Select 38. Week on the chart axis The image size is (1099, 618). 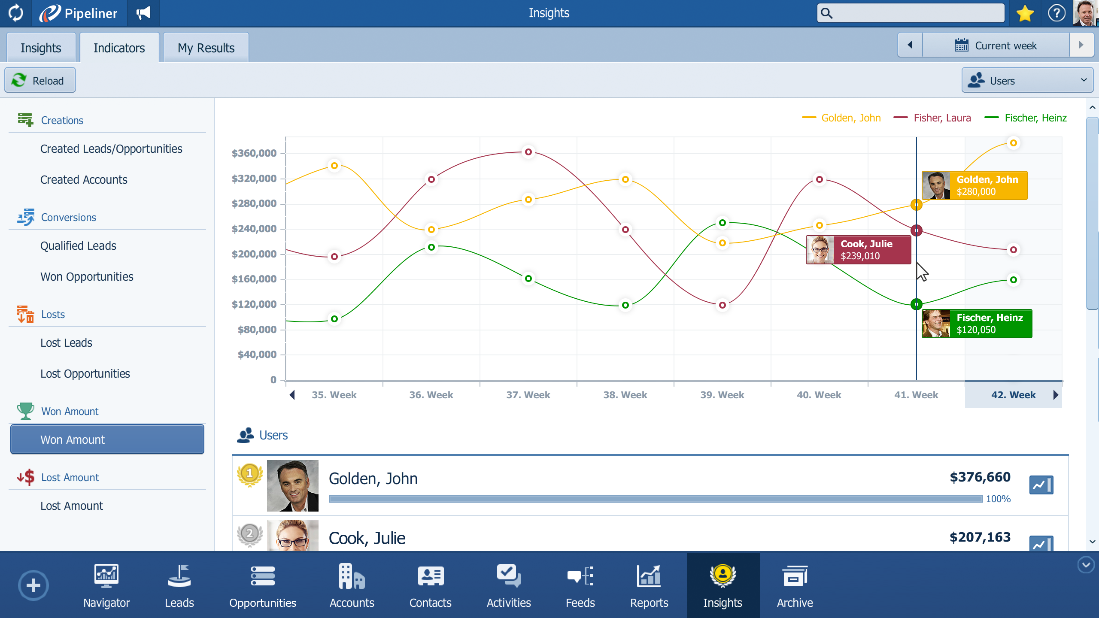coord(625,395)
